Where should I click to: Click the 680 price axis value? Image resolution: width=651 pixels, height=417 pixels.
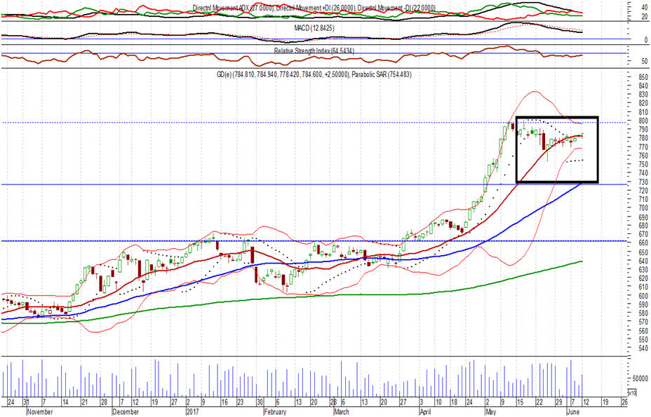[x=643, y=226]
